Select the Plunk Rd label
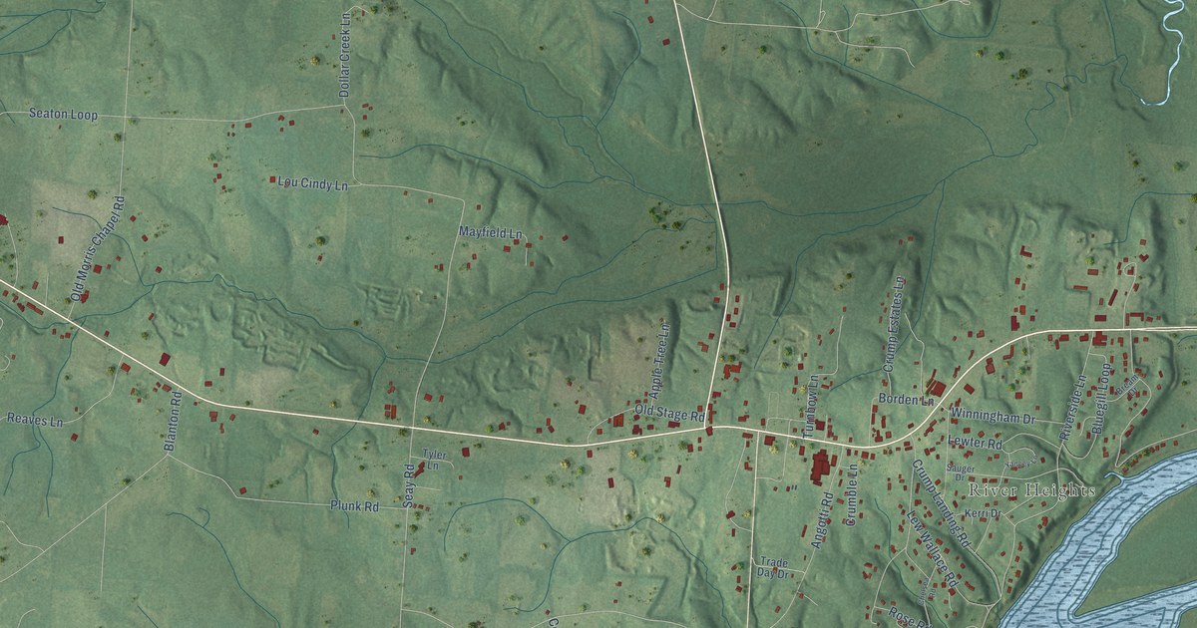Viewport: 1197px width, 628px height. [355, 506]
